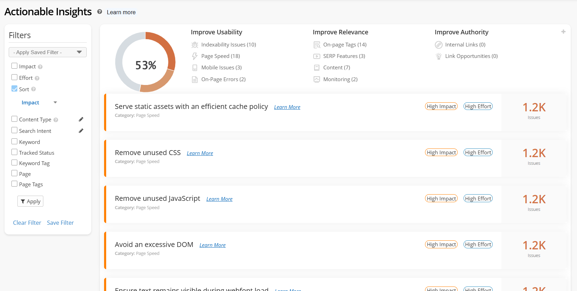Click the Link Opportunities lightbulb icon

pyautogui.click(x=439, y=56)
